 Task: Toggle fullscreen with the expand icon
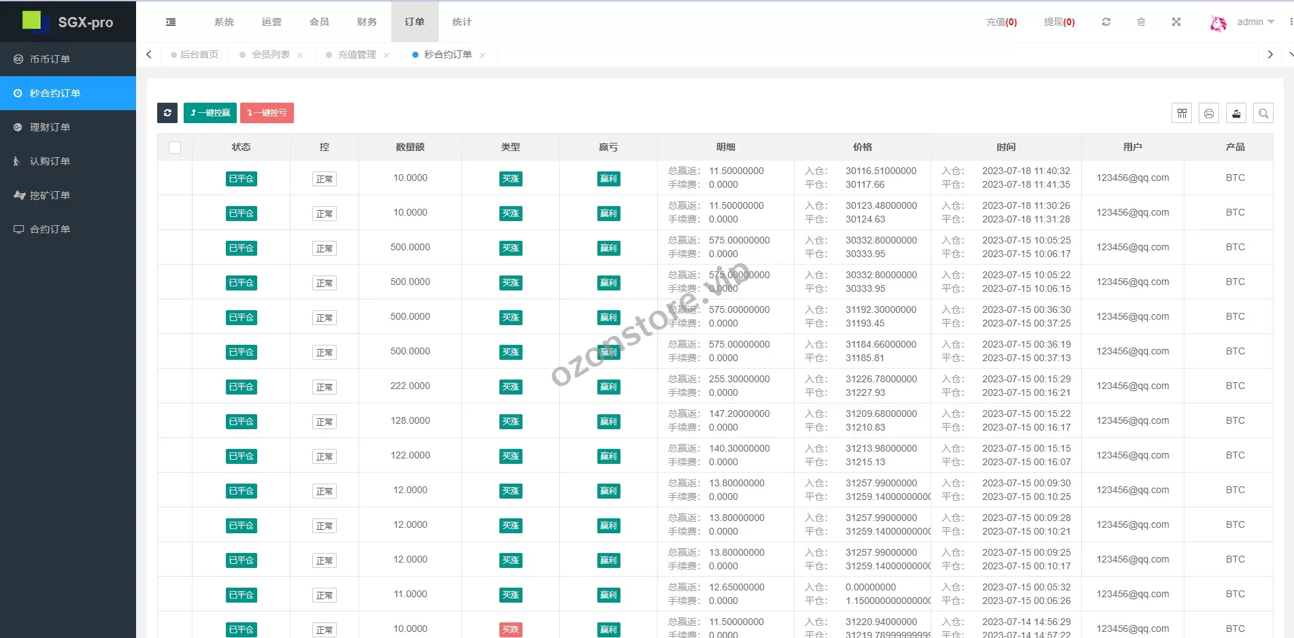1176,22
